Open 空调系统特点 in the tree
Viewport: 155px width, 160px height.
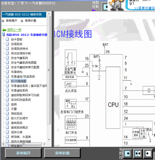20,49
